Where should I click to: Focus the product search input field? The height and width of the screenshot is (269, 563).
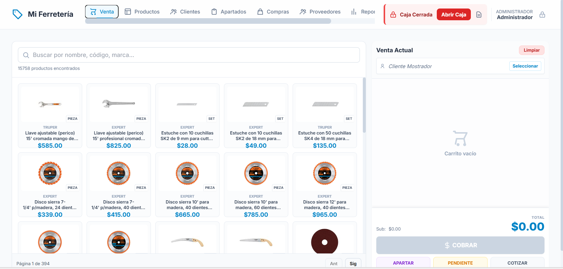coord(189,55)
